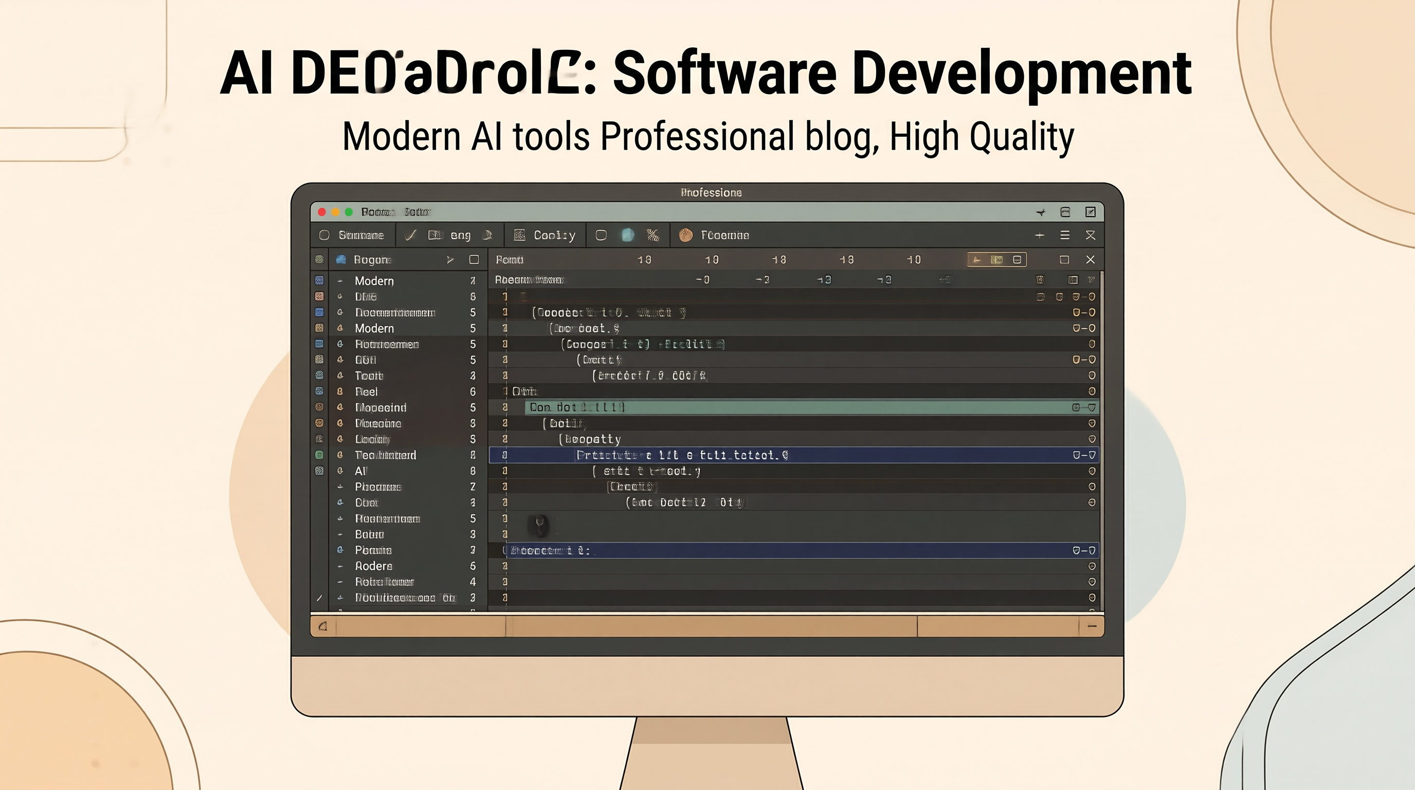Click the arrow-in-square icon in the title bar
This screenshot has width=1415, height=790.
[x=1091, y=212]
